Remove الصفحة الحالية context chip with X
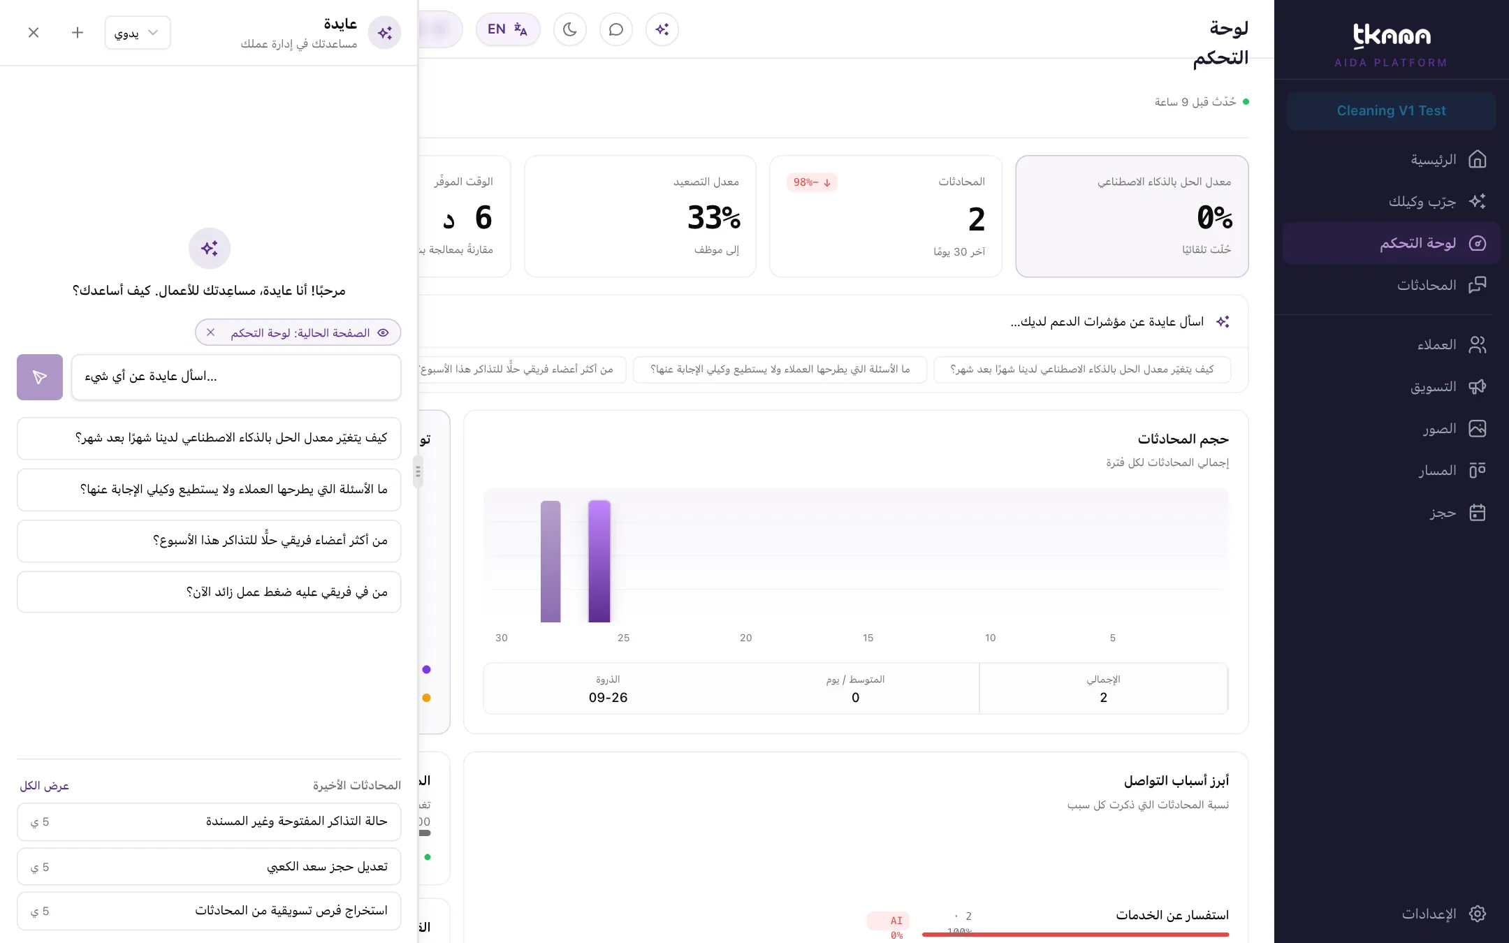Screen dimensions: 1509x943 pyautogui.click(x=210, y=332)
